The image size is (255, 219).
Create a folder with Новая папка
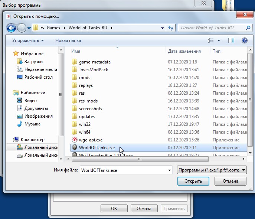[68, 40]
